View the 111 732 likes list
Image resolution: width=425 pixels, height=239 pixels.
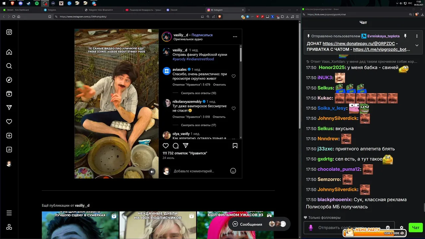(185, 153)
